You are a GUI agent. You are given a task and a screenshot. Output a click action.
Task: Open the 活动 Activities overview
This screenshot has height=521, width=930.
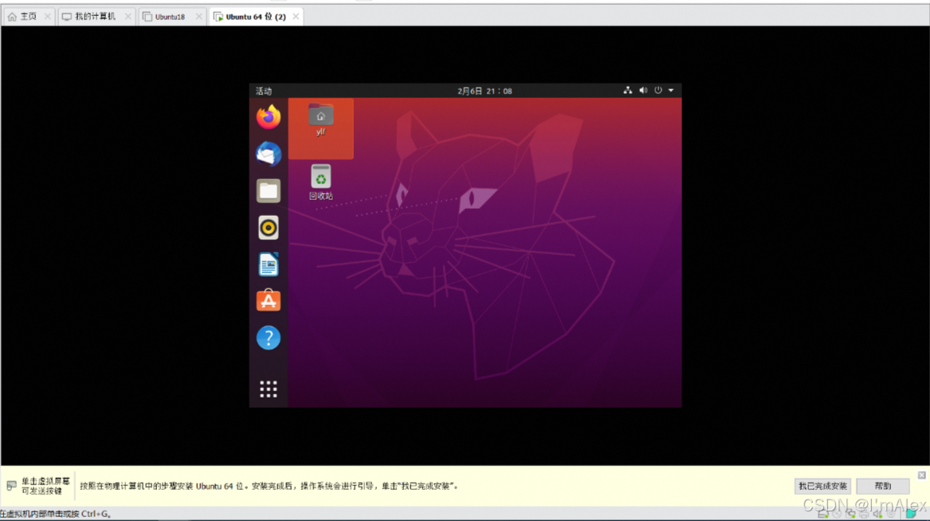263,92
